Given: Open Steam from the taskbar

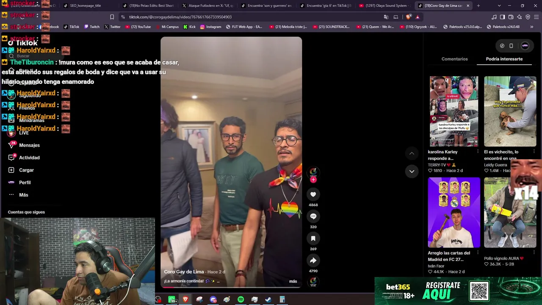Looking at the screenshot, I should pos(268,300).
